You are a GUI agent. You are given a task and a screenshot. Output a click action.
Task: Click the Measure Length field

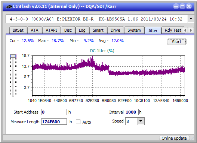(54, 122)
